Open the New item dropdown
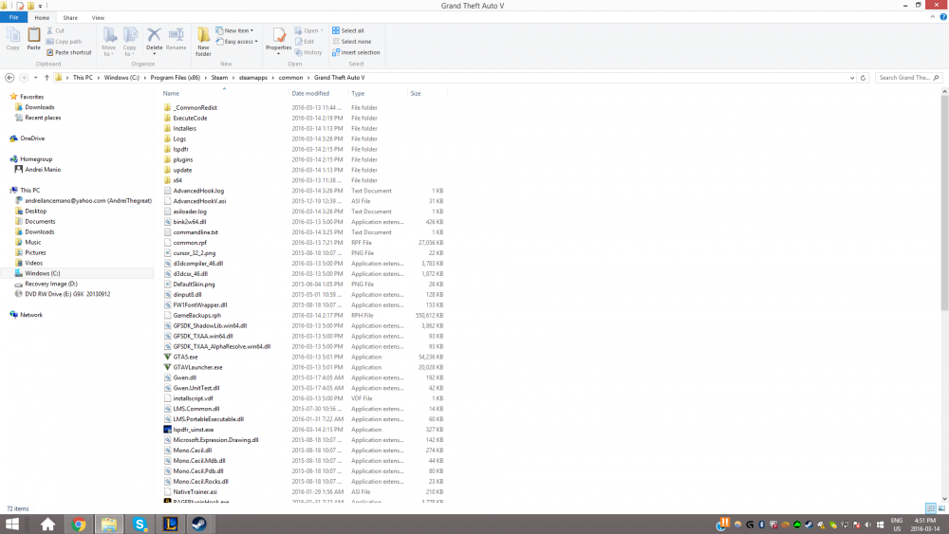This screenshot has width=949, height=534. pos(234,30)
